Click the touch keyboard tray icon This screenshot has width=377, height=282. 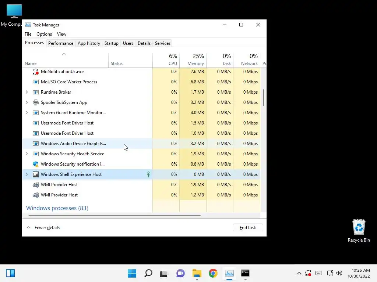coord(318,273)
